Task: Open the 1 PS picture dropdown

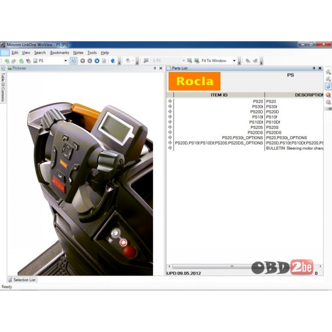Action: [183, 61]
